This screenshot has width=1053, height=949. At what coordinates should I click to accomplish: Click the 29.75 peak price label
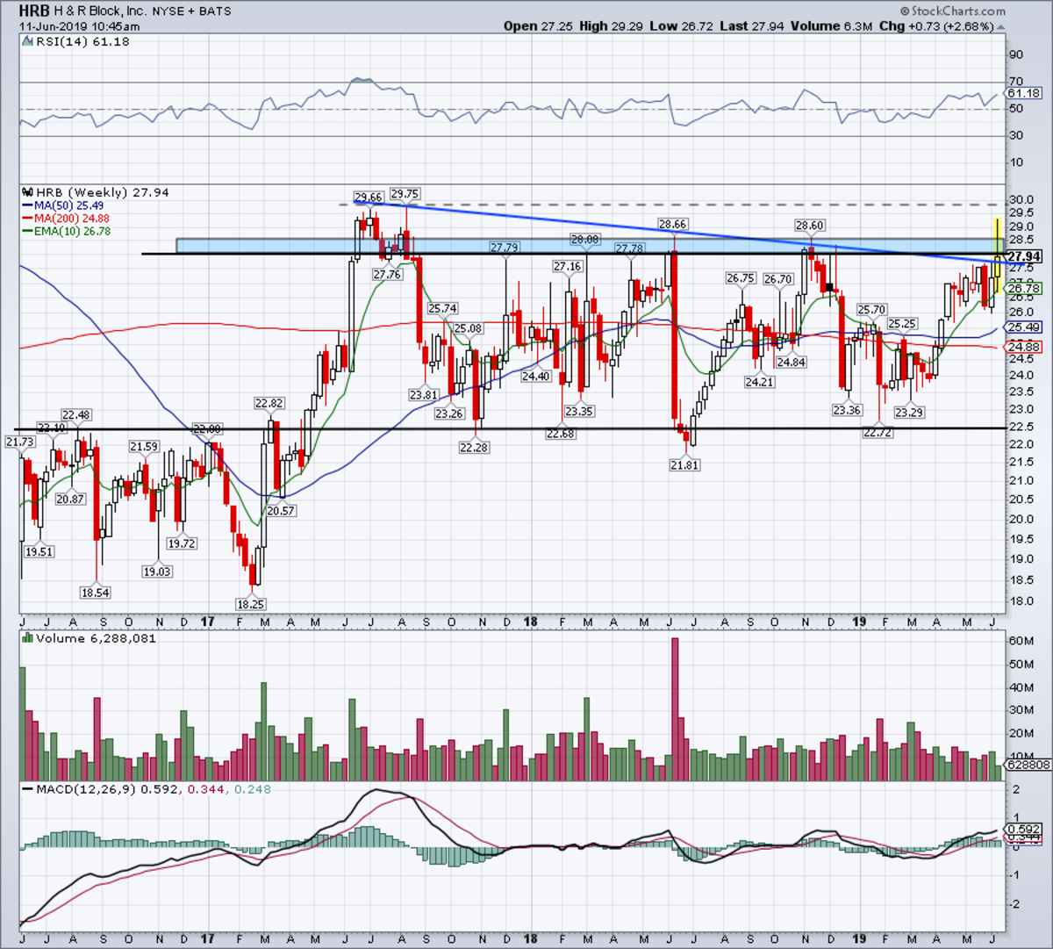[405, 193]
